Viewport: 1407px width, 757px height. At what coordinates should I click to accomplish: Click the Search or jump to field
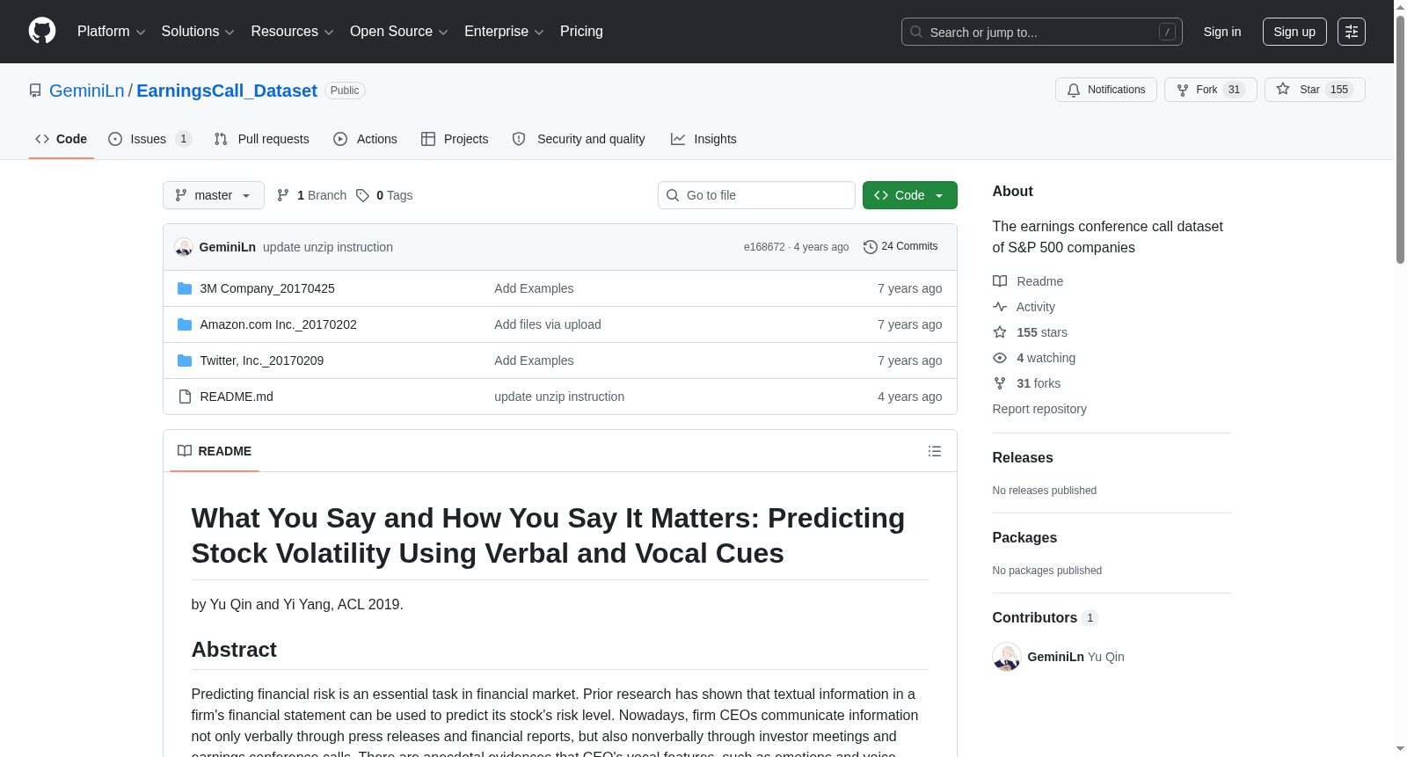pyautogui.click(x=1042, y=32)
